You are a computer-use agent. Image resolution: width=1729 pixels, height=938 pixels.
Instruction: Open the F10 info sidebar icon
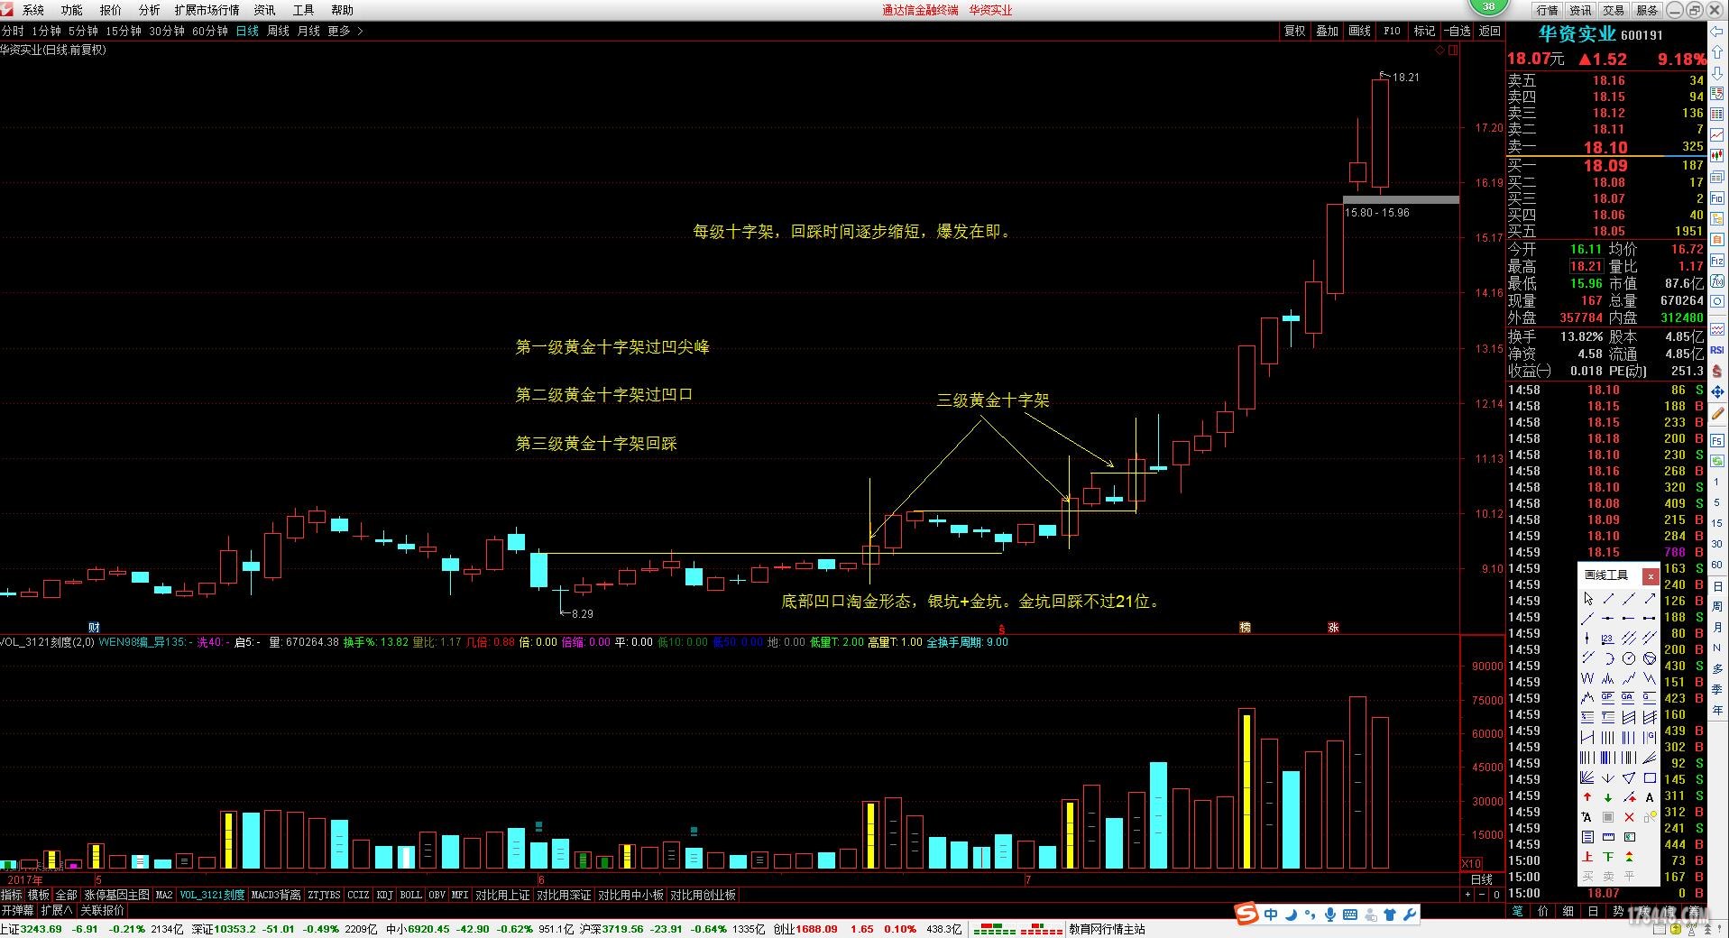click(1717, 198)
